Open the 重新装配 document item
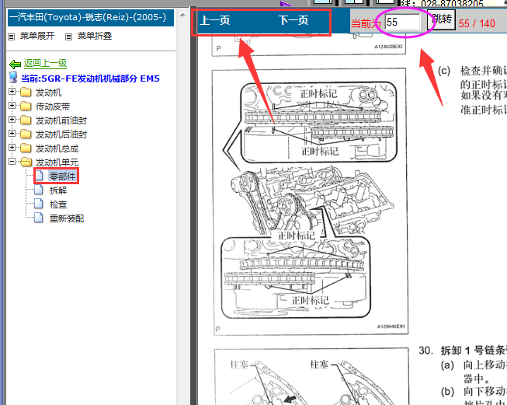The image size is (507, 405). (x=67, y=218)
